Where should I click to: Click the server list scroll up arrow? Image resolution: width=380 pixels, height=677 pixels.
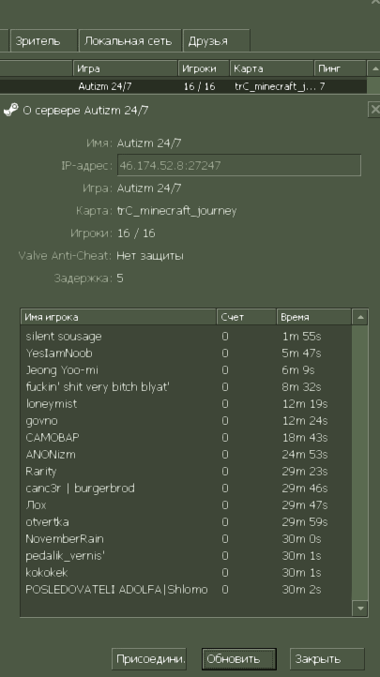374,68
